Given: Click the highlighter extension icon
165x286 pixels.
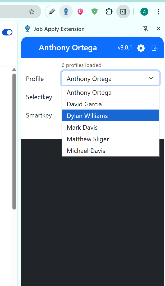Looking at the screenshot, I should 52,11.
